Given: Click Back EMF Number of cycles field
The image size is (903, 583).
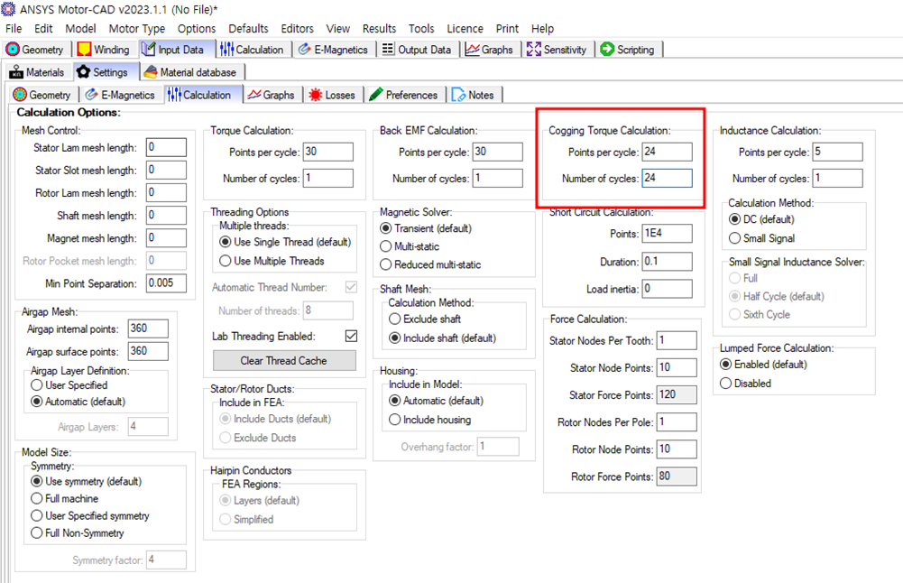Looking at the screenshot, I should (498, 179).
